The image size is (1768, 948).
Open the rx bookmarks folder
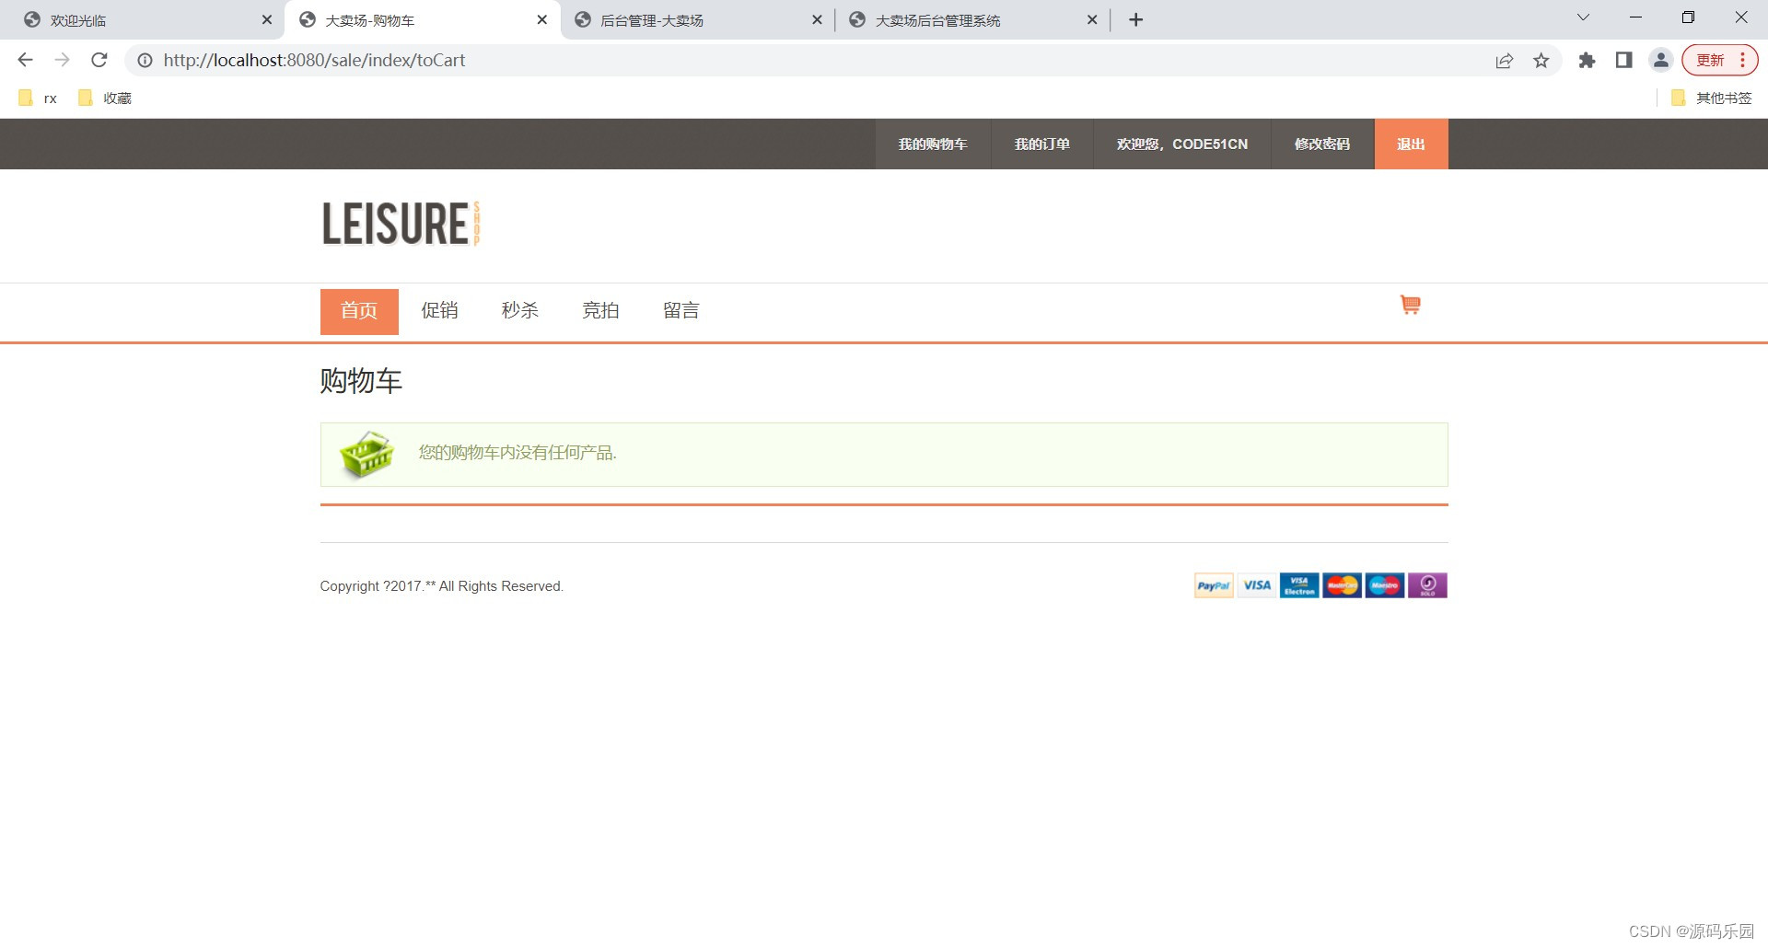click(x=39, y=98)
